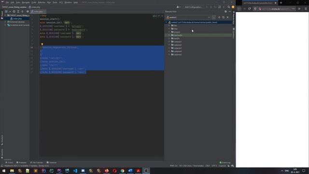Open new tab in browser window
Image resolution: width=309 pixels, height=174 pixels.
(x=281, y=3)
